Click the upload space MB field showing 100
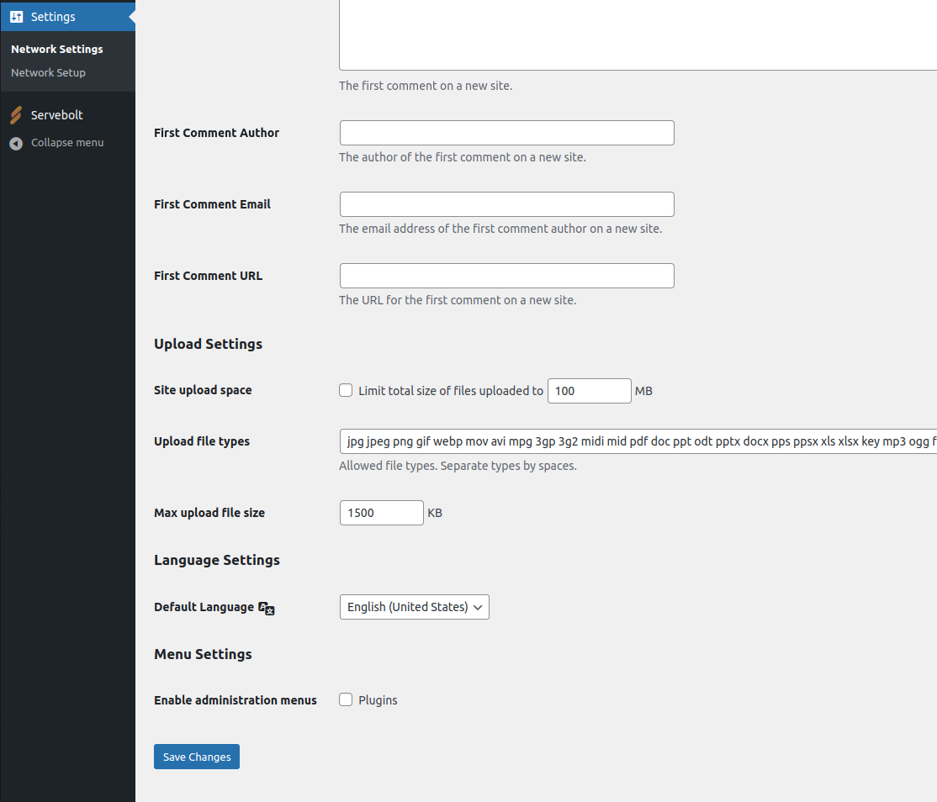Viewport: 937px width, 802px height. 590,391
